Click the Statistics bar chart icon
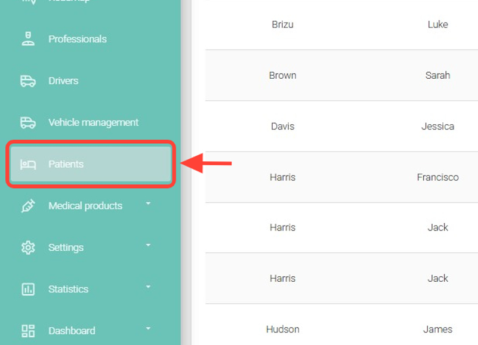Viewport: 478px width, 345px height. click(x=28, y=289)
